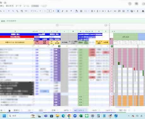This screenshot has width=145, height=119.
Task: Increase decimal places
Action: (x=22, y=11)
